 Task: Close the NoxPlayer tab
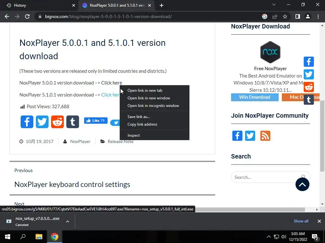[149, 5]
